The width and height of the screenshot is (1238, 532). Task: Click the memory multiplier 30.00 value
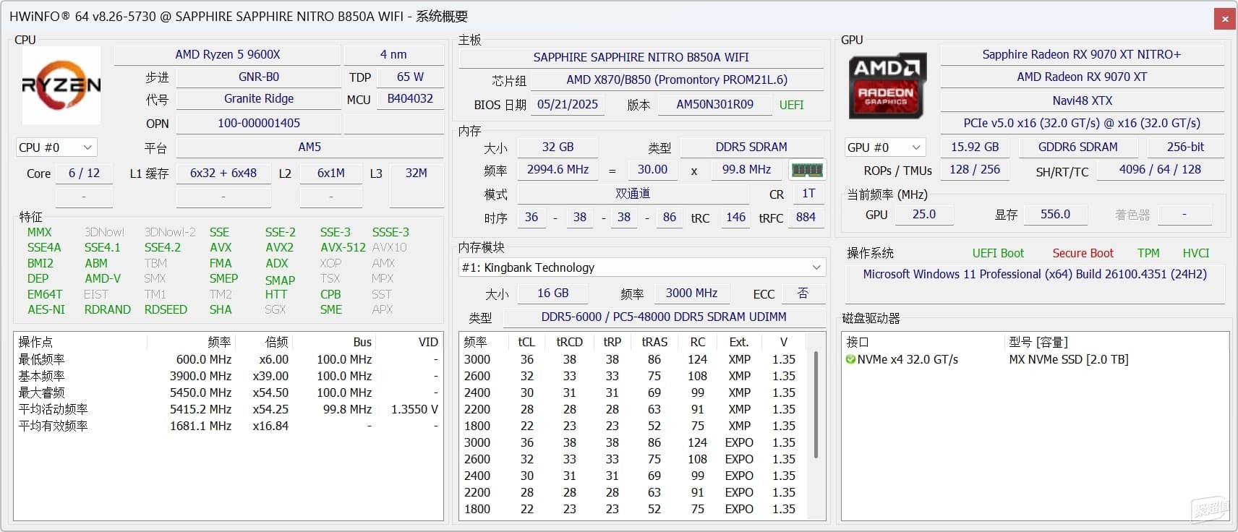[x=652, y=169]
